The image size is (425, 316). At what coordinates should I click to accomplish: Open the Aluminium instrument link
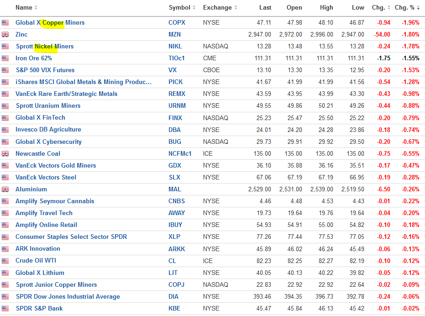click(31, 190)
